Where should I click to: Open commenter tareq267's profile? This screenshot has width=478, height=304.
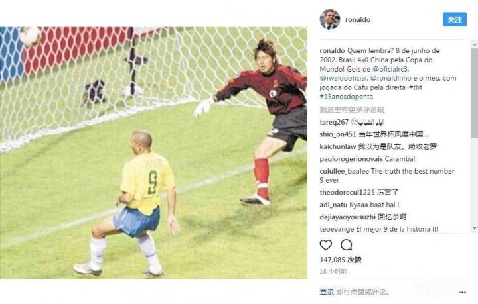coord(334,122)
